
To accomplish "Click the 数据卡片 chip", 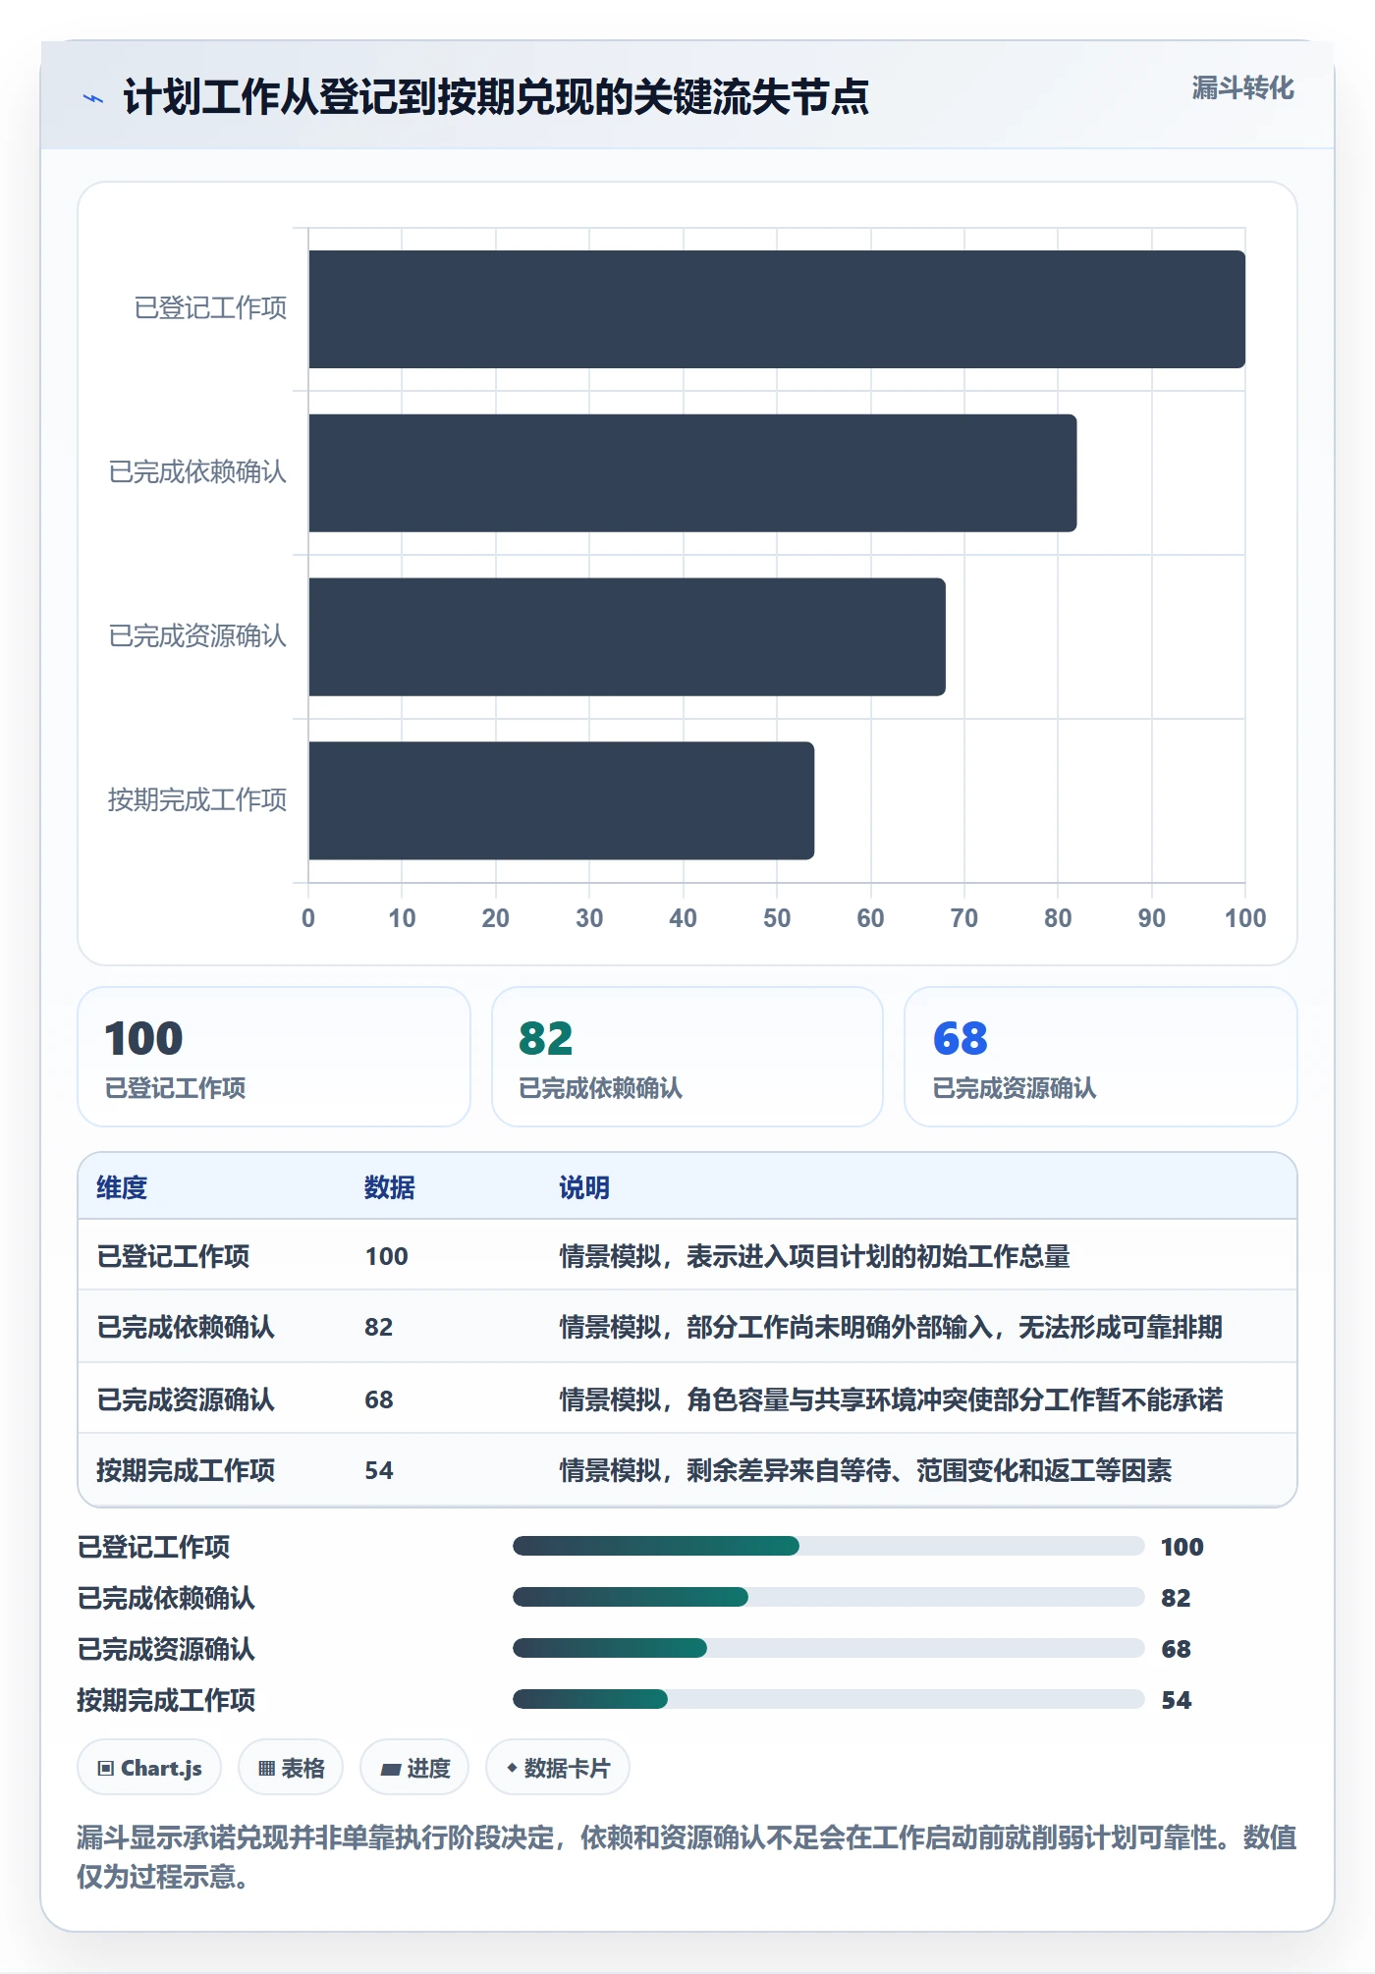I will pos(558,1768).
